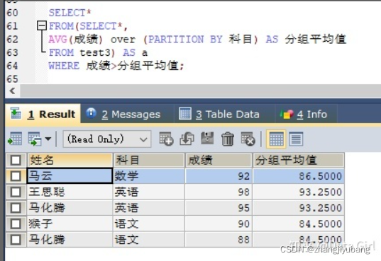The image size is (381, 261).
Task: Switch to form/text view icon
Action: point(296,139)
